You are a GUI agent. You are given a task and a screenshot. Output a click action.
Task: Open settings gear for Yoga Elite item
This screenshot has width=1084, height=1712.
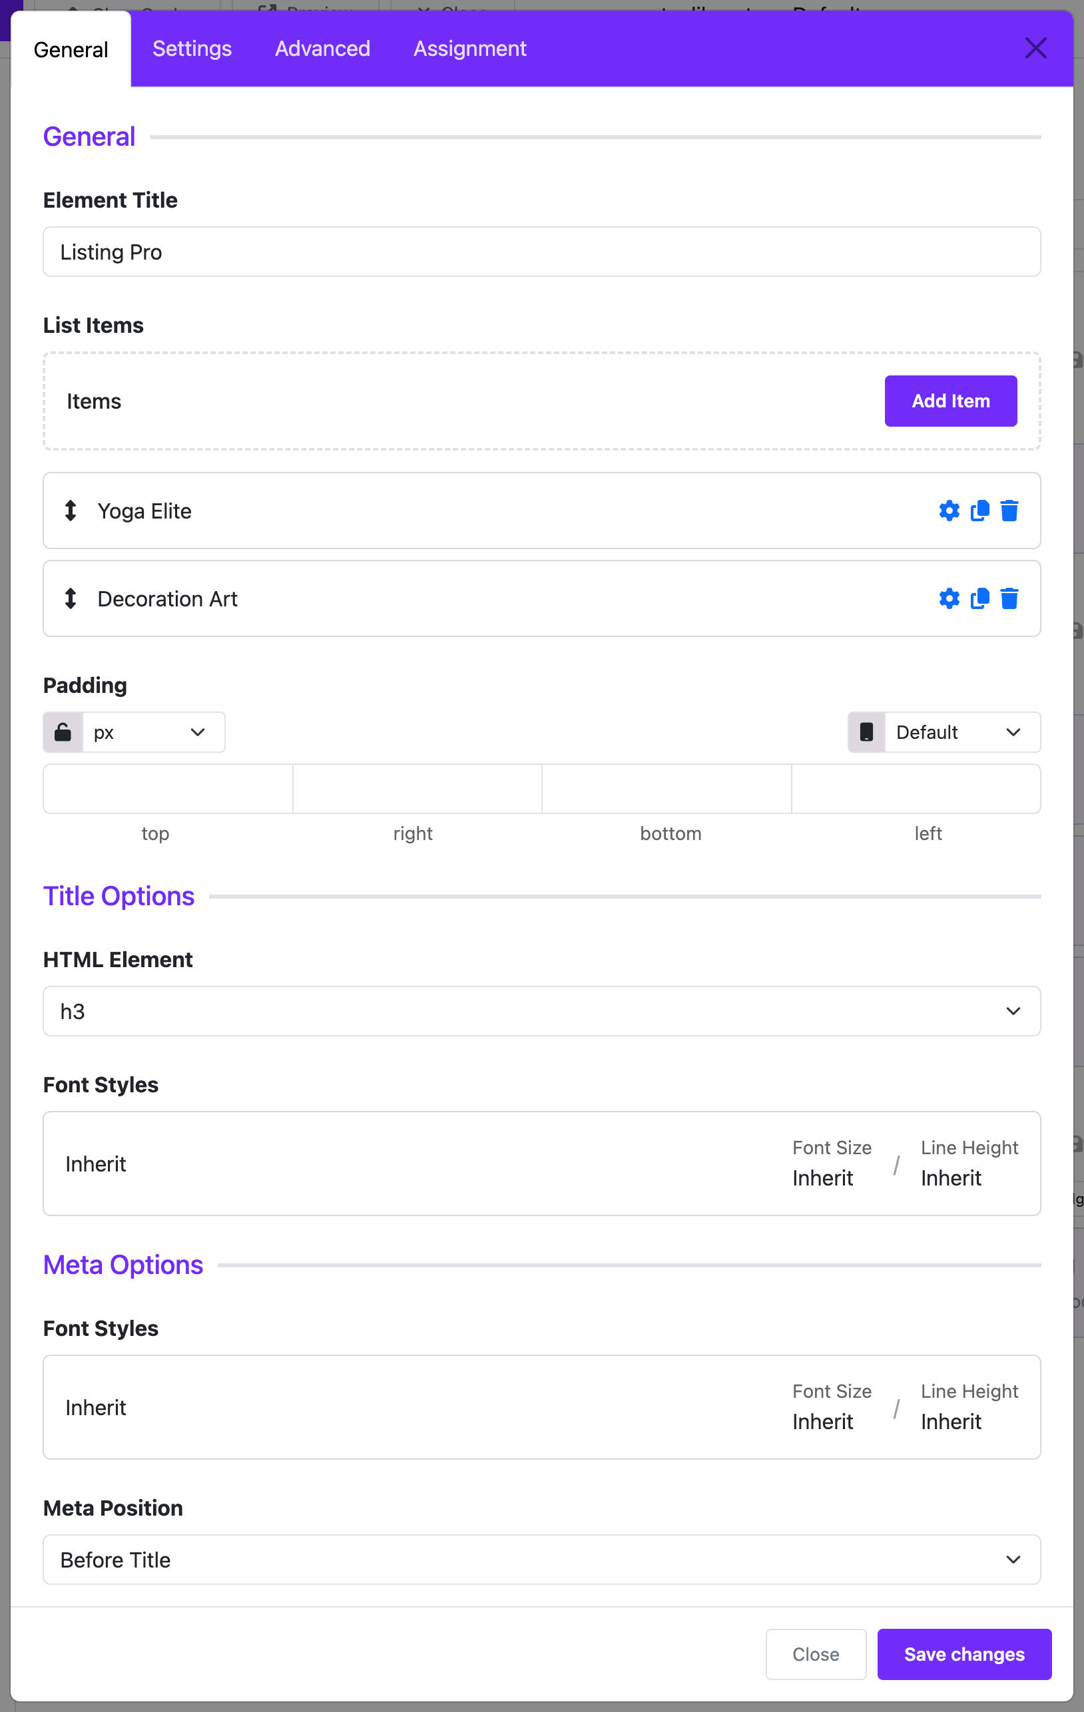coord(949,511)
